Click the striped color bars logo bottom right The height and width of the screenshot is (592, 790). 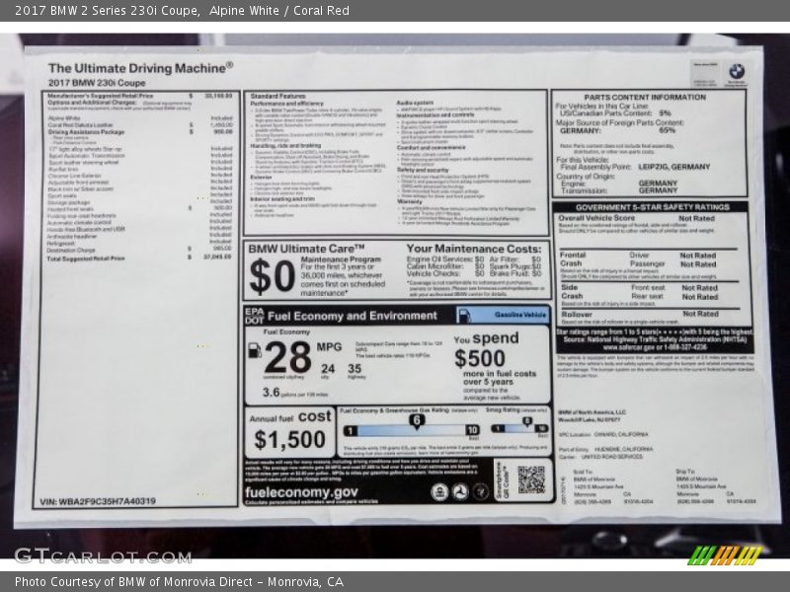pyautogui.click(x=725, y=555)
